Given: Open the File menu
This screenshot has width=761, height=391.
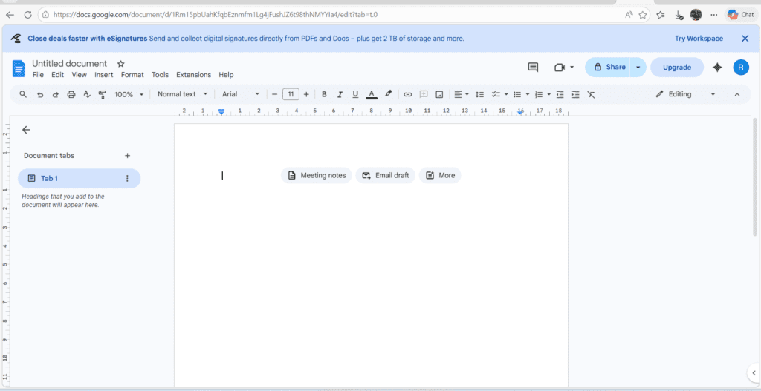Looking at the screenshot, I should tap(38, 75).
